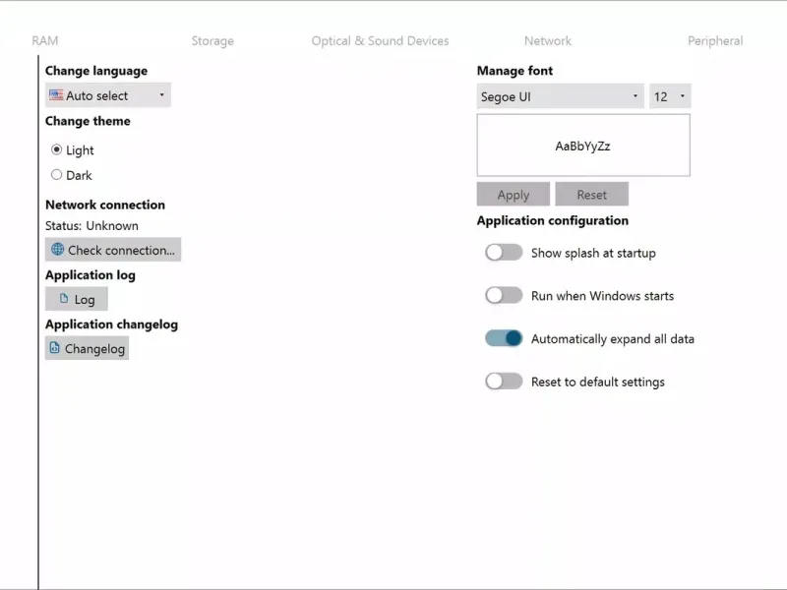This screenshot has height=590, width=787.
Task: Open the font size 12 dropdown
Action: click(x=670, y=96)
